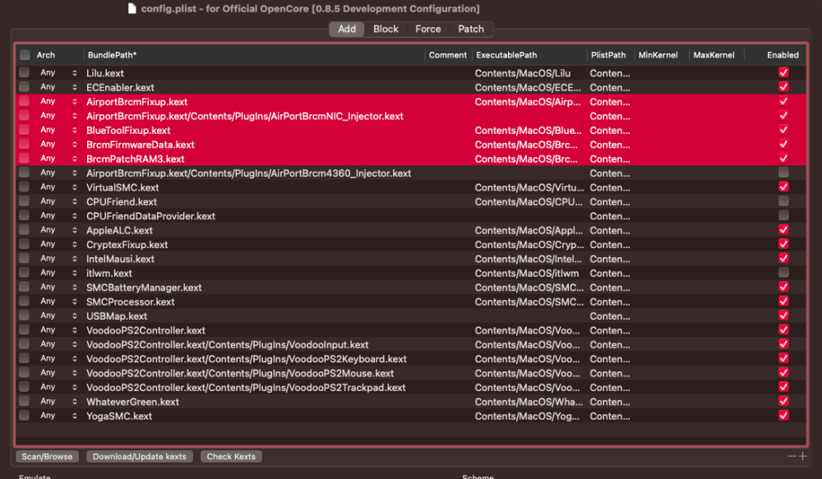Select the SMCBatteryManager.kext bundle path
The image size is (822, 479).
click(144, 288)
